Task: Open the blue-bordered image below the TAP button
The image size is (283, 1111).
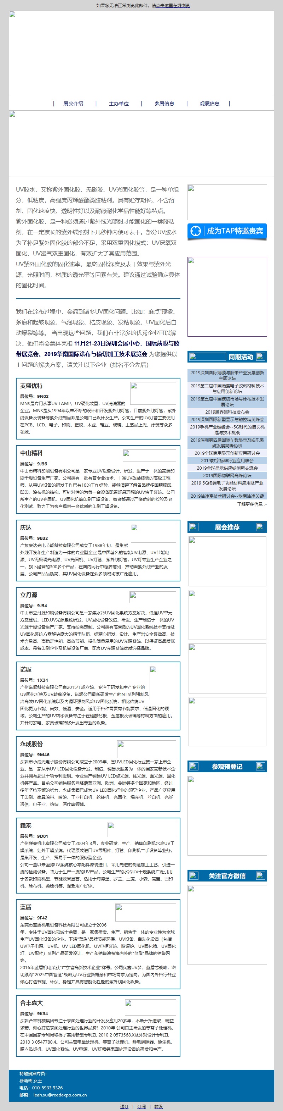Action: click(227, 297)
